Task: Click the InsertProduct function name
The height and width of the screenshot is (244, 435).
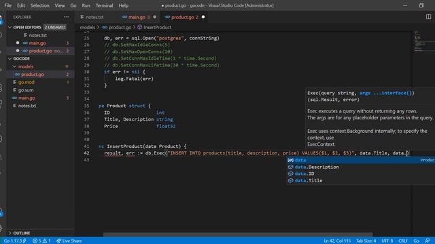Action: (x=124, y=146)
